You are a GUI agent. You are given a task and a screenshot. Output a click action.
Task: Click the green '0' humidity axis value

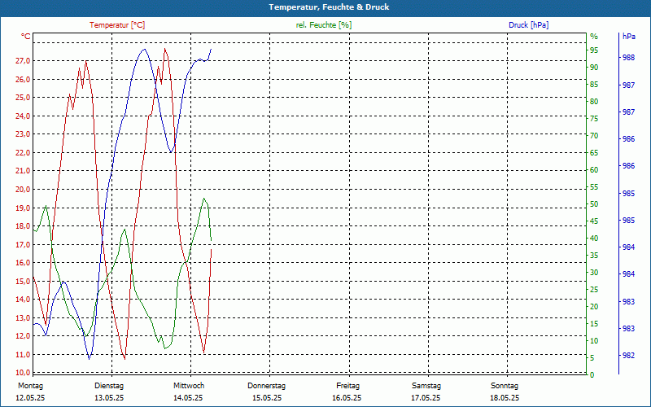pyautogui.click(x=592, y=374)
